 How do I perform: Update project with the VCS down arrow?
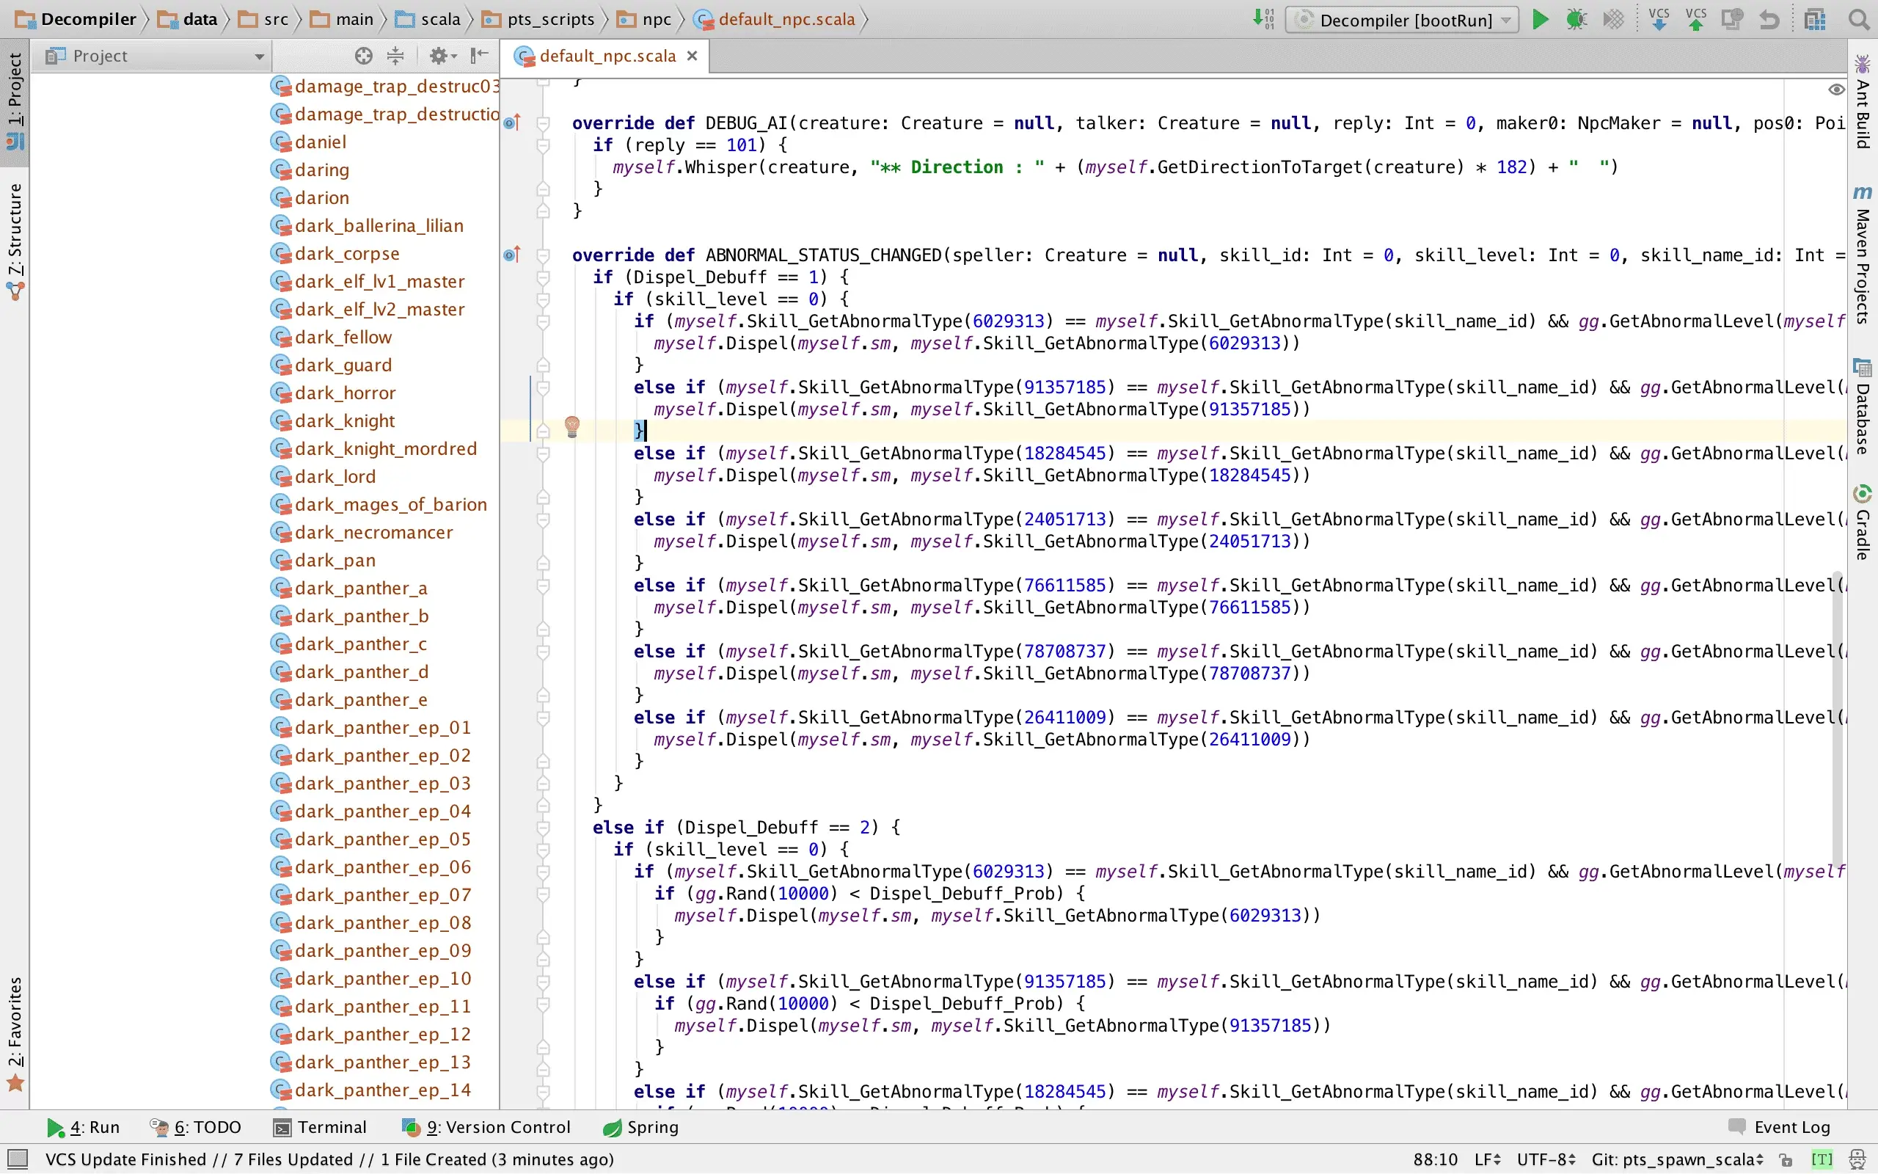[1659, 19]
